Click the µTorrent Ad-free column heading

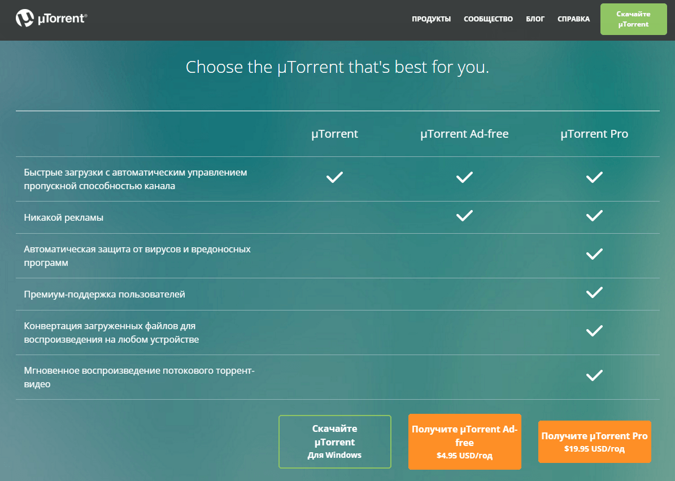[464, 134]
